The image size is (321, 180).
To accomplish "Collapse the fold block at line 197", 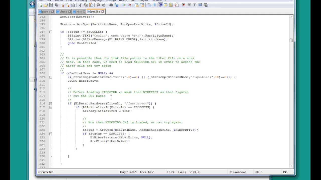I will coord(51,32).
